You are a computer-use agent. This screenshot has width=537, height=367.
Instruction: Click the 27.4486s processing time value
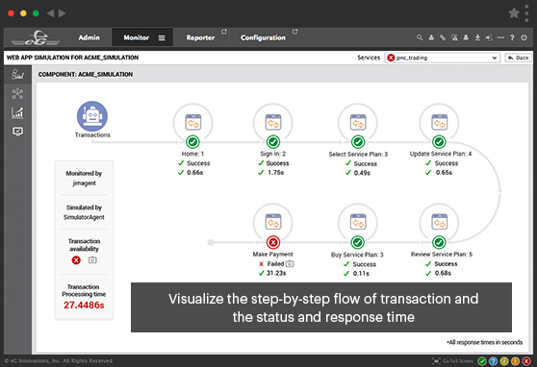[x=84, y=306]
